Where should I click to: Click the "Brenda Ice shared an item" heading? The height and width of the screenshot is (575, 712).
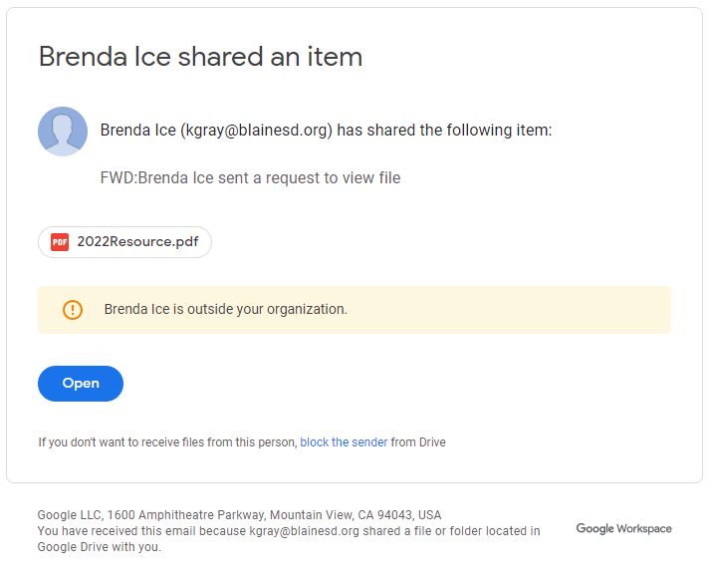[x=200, y=57]
